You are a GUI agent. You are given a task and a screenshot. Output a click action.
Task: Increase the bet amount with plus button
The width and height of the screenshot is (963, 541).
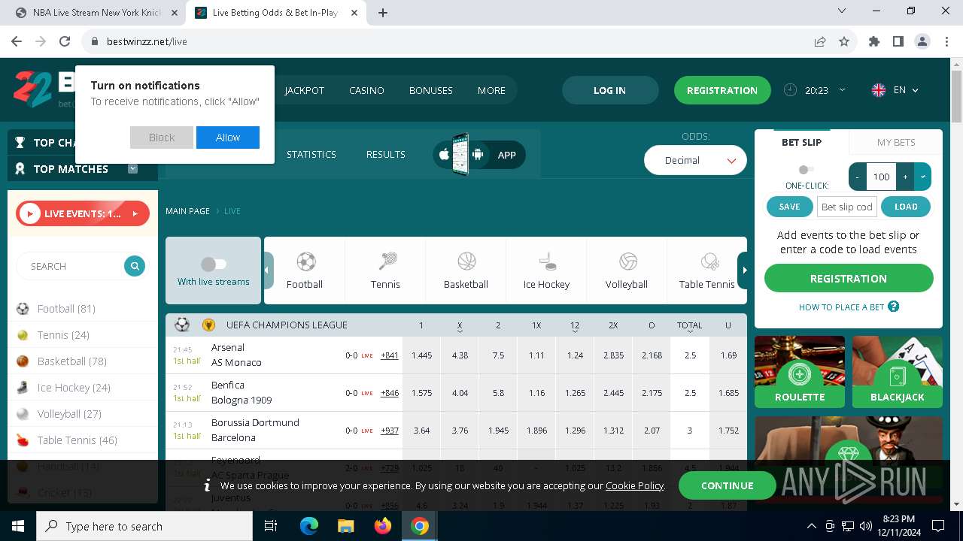tap(905, 177)
